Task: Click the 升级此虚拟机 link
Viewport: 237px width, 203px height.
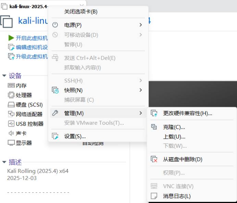Action: click(32, 57)
